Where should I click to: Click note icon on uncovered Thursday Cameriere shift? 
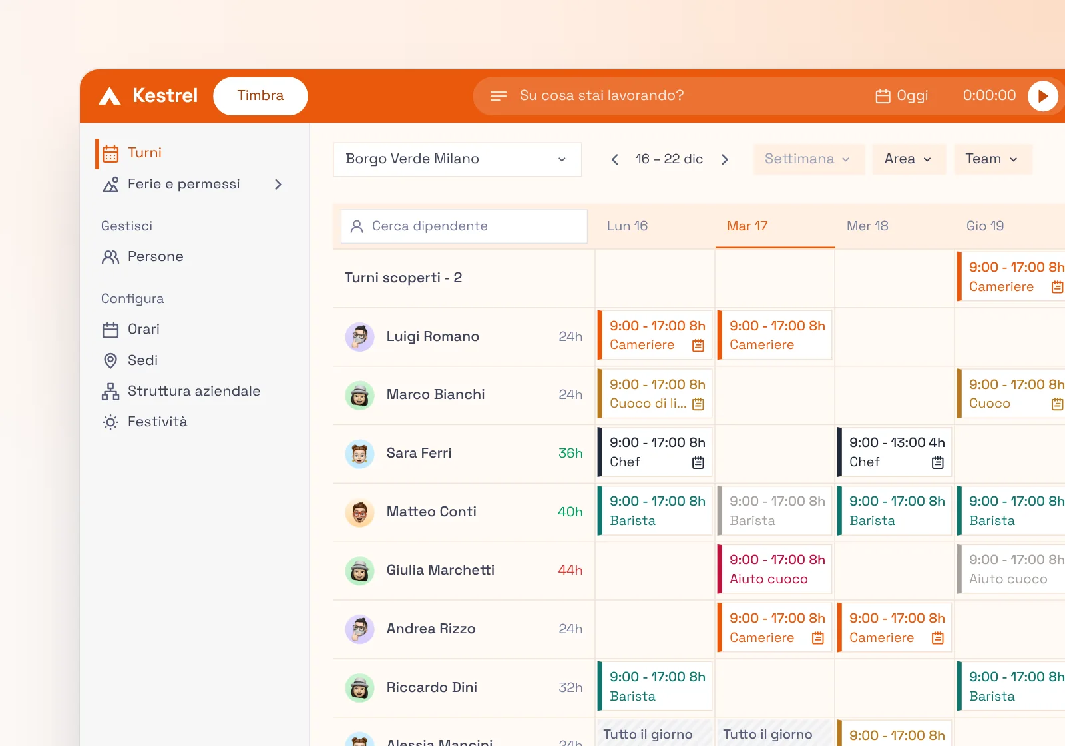(1057, 288)
